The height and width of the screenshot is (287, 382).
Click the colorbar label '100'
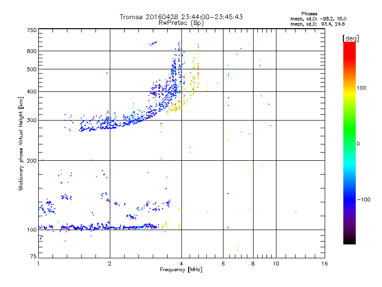(x=361, y=88)
